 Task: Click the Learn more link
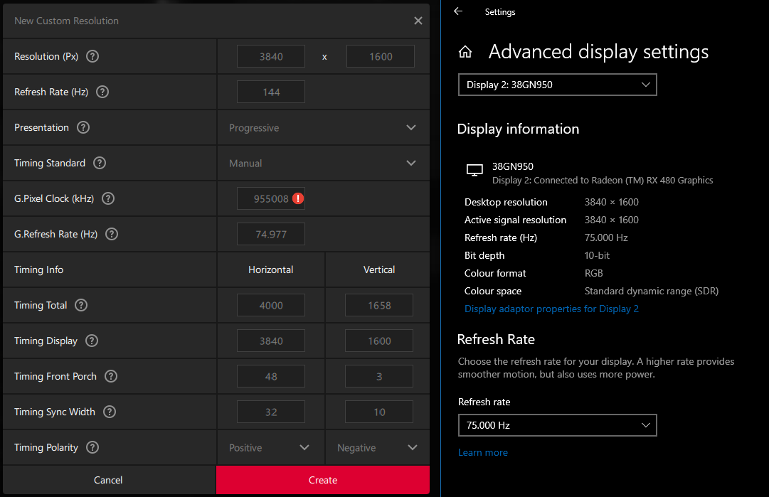point(482,452)
